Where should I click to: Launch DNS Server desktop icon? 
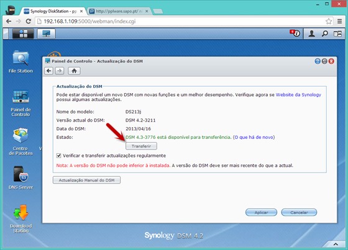(x=21, y=178)
